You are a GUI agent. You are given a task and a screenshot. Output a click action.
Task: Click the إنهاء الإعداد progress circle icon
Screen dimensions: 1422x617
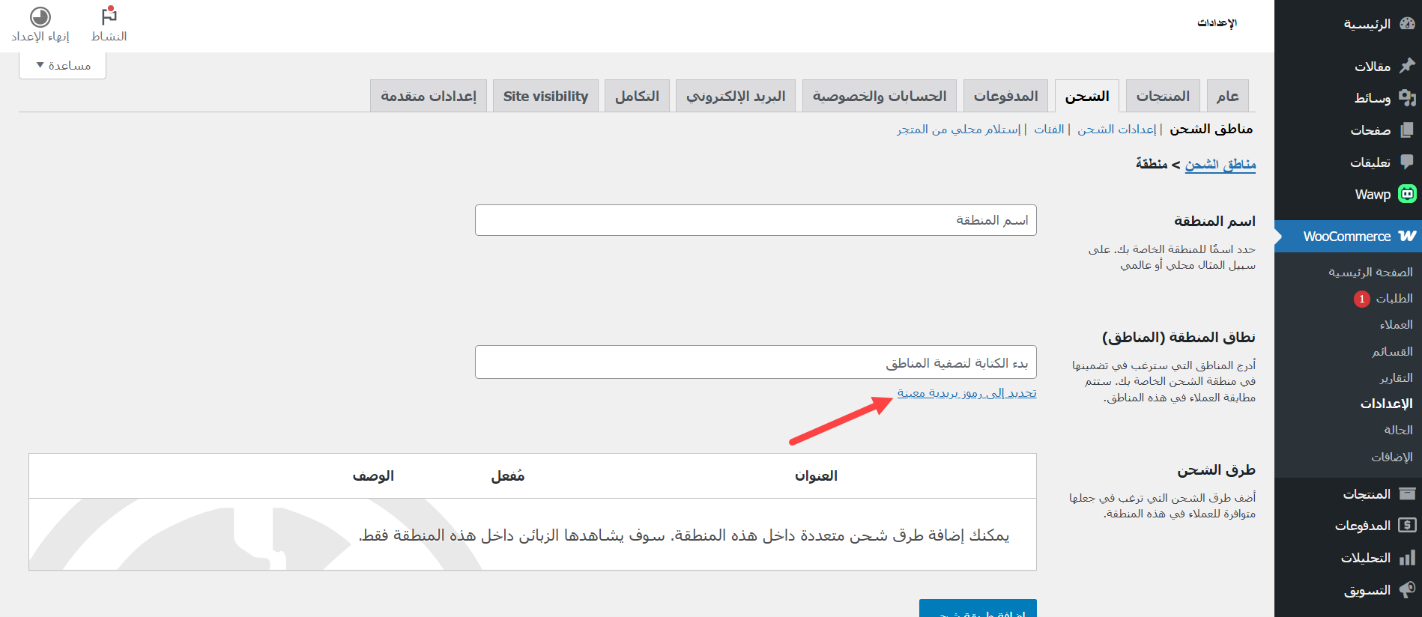pos(40,16)
